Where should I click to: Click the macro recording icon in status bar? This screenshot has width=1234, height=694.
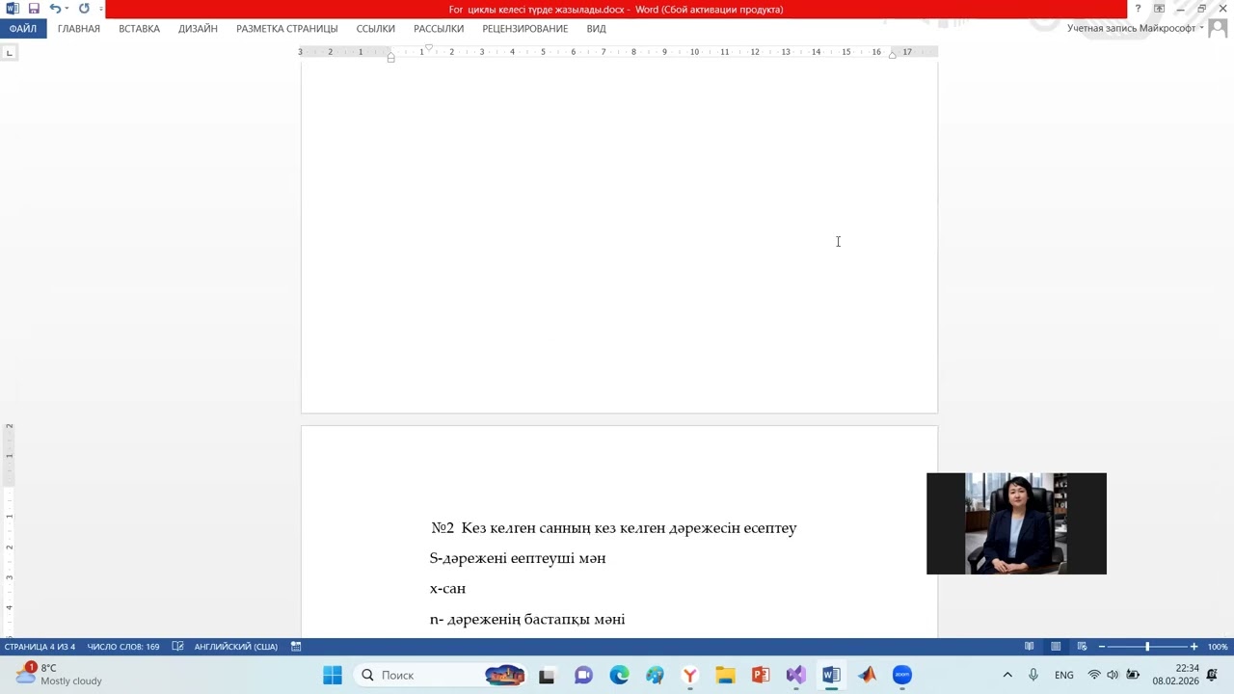(x=296, y=647)
